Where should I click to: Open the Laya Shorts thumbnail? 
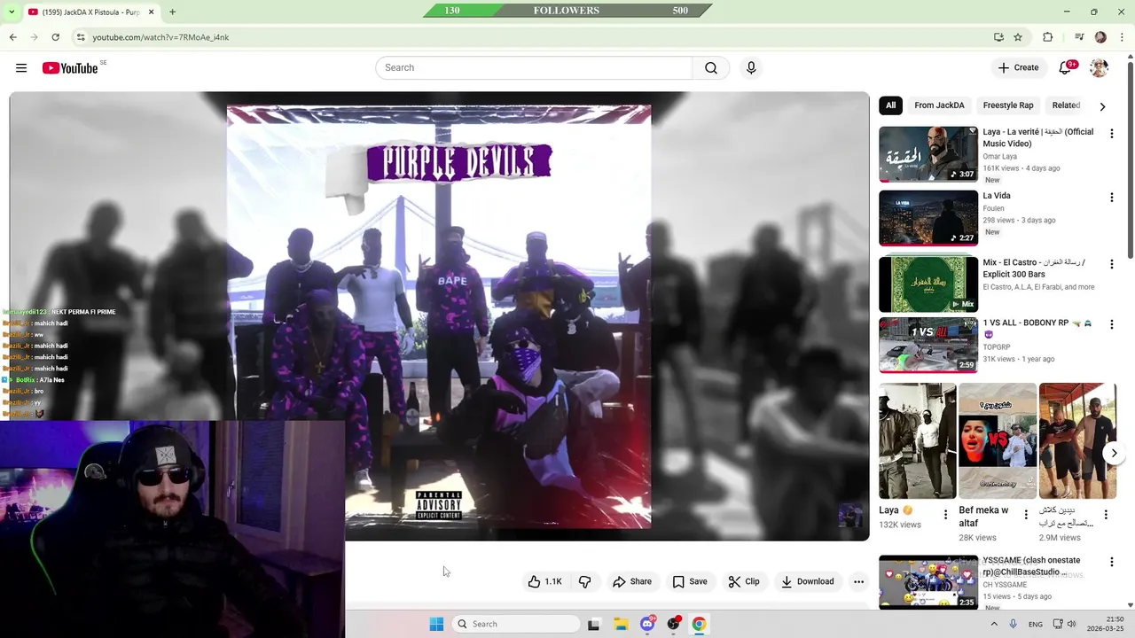coord(918,441)
